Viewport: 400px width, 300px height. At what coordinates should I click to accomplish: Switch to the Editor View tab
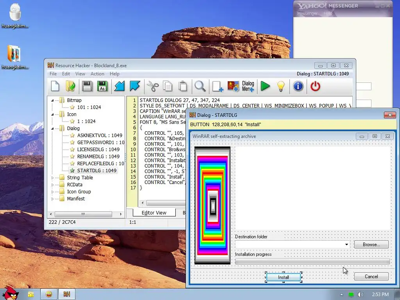[x=154, y=212]
